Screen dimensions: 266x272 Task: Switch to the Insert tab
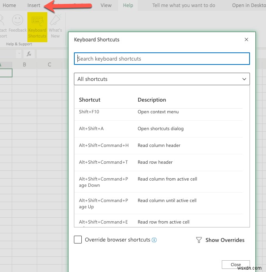point(34,5)
